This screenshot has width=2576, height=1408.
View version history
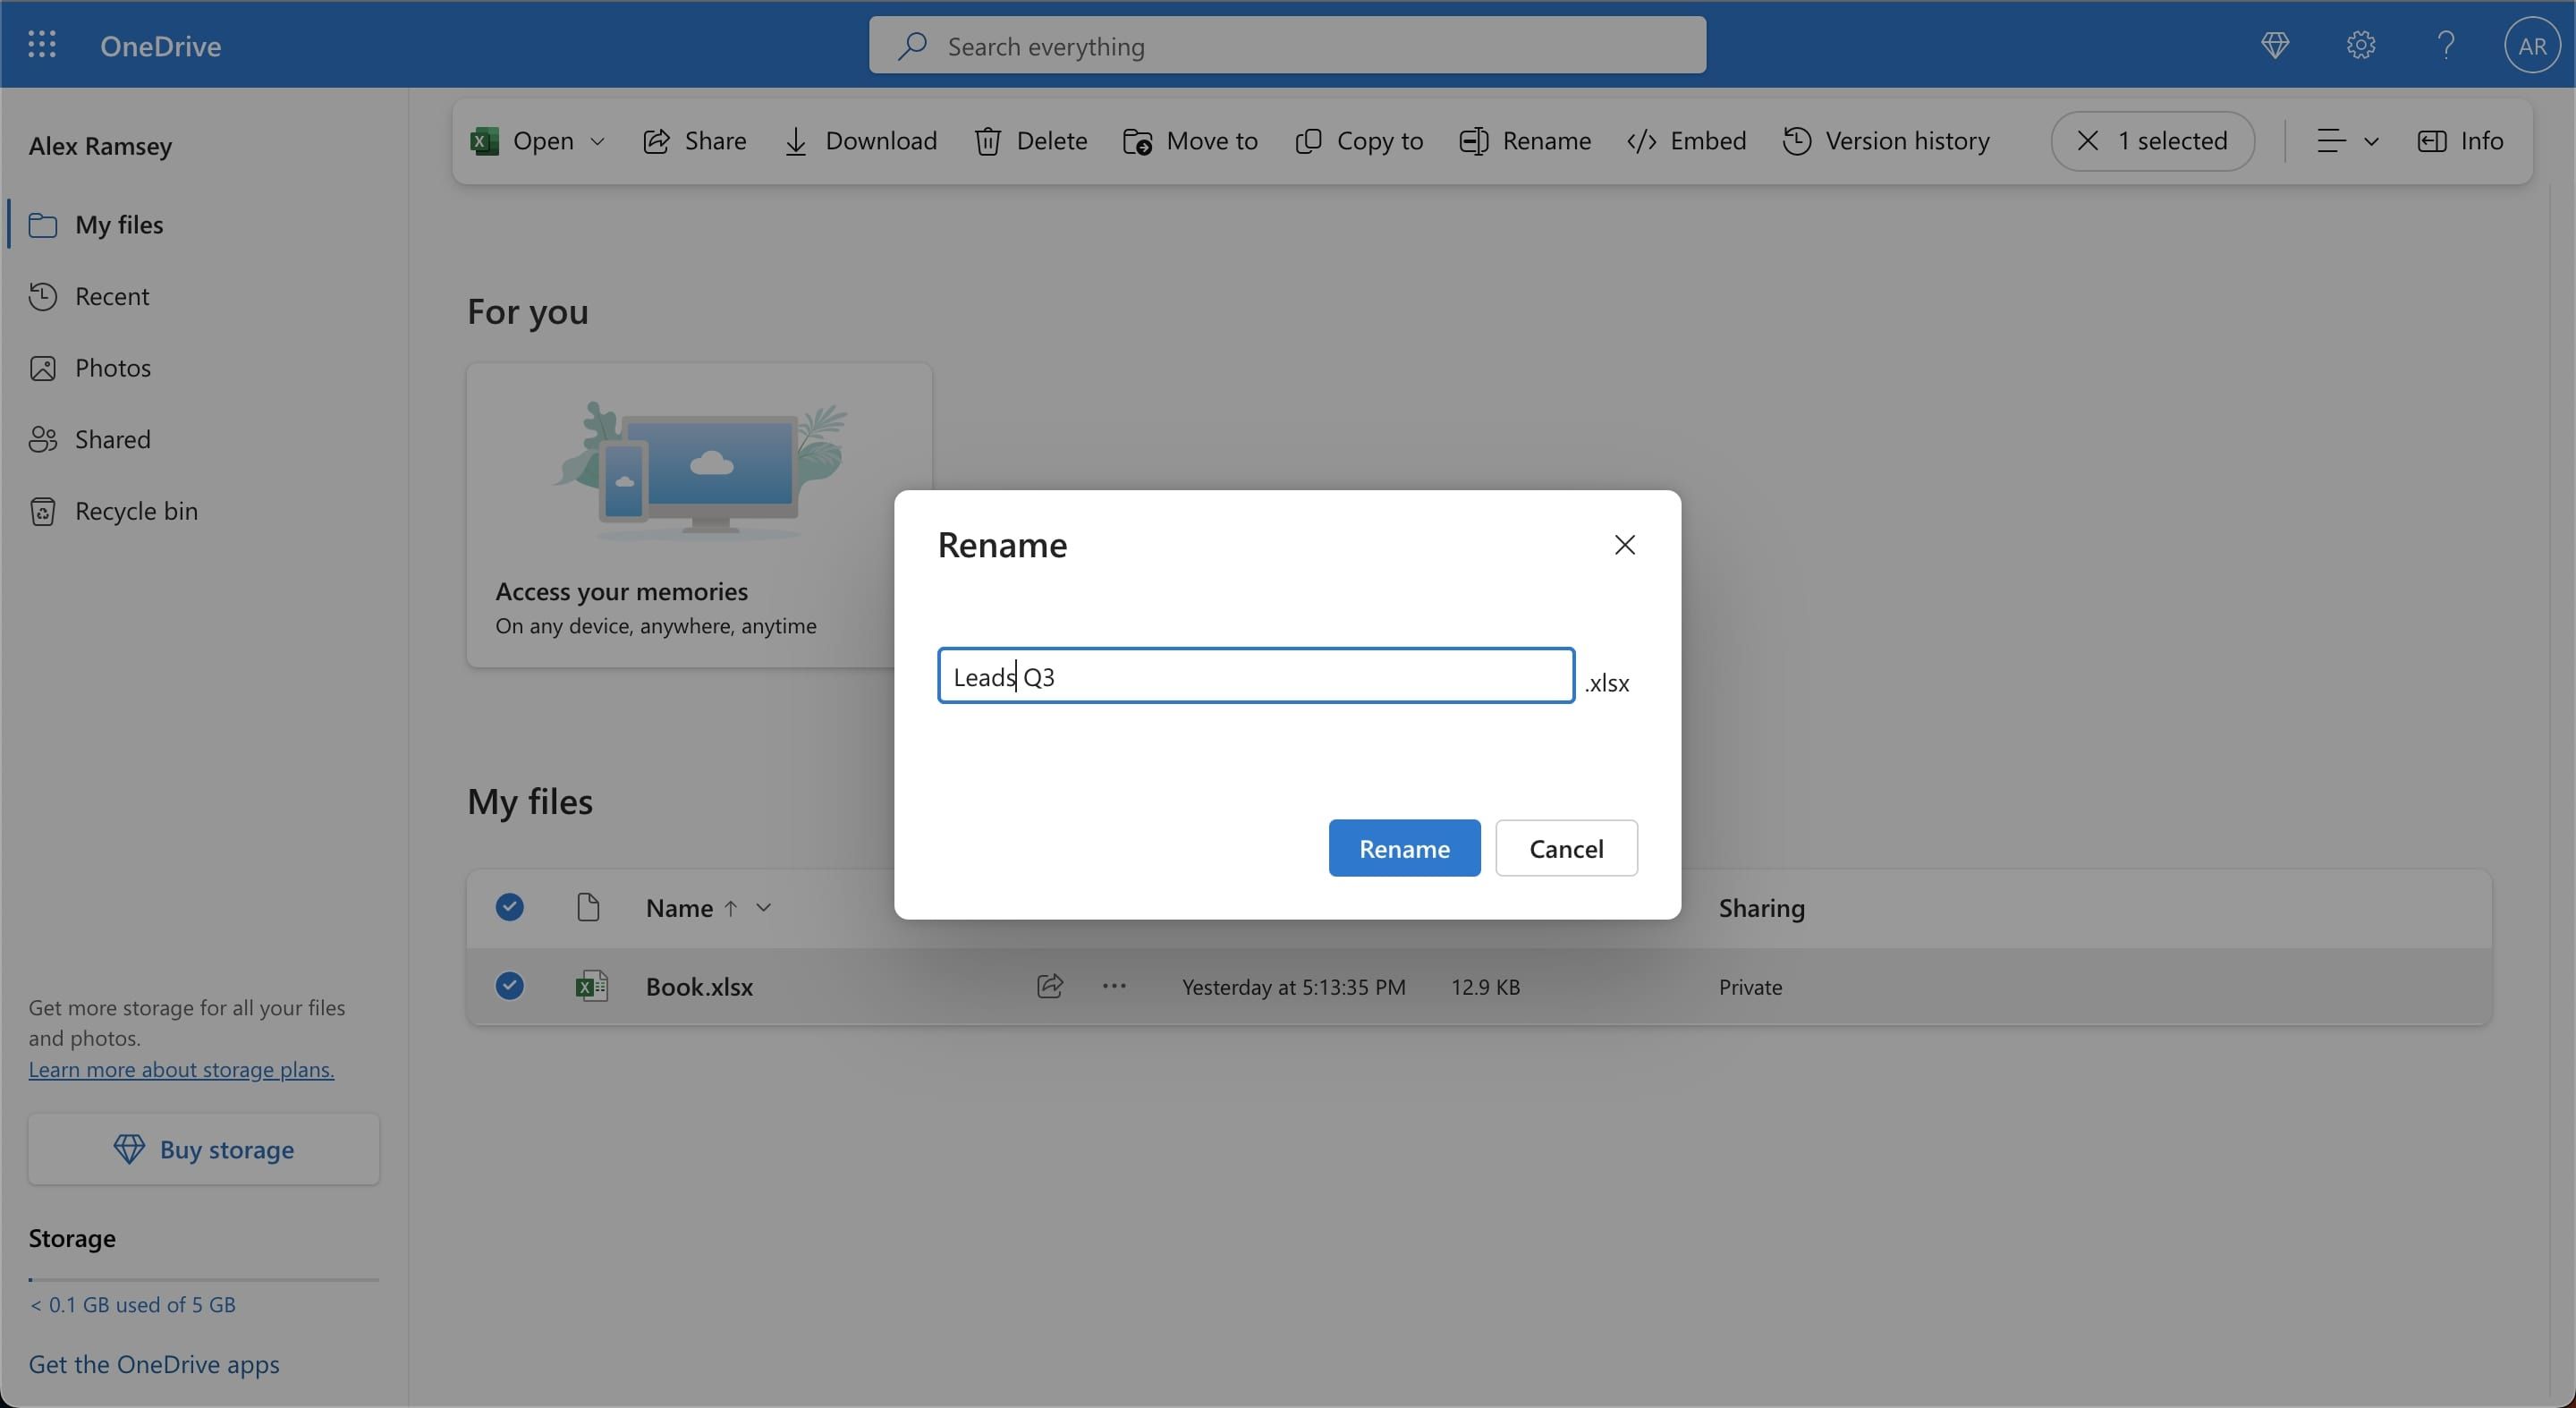click(1886, 141)
